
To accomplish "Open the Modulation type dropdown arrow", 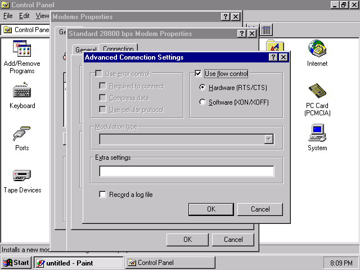I will click(x=269, y=139).
